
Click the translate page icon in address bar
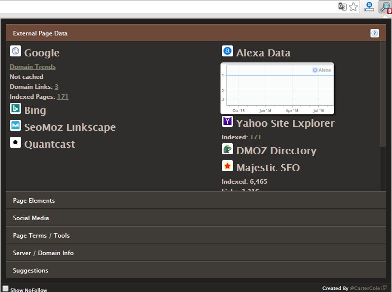(x=342, y=6)
